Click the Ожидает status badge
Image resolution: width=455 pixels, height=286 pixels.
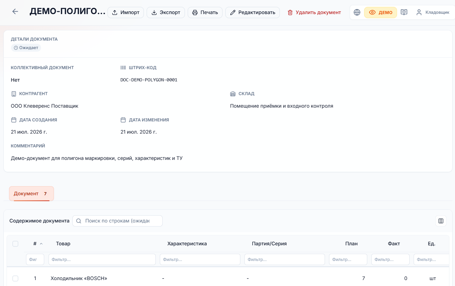[x=26, y=48]
